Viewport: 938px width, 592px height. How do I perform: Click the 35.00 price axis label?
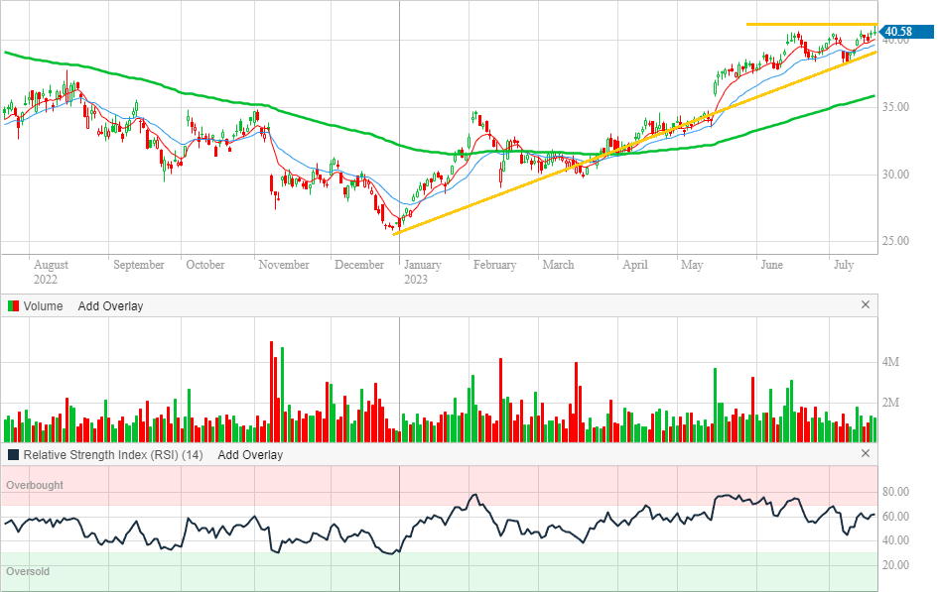[x=896, y=107]
